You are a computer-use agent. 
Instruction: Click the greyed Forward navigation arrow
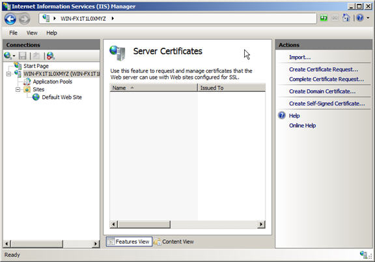pyautogui.click(x=24, y=19)
